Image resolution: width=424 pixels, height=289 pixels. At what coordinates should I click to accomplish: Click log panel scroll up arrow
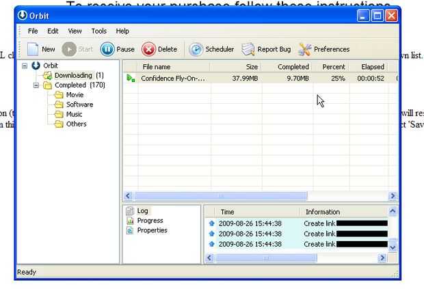(393, 211)
